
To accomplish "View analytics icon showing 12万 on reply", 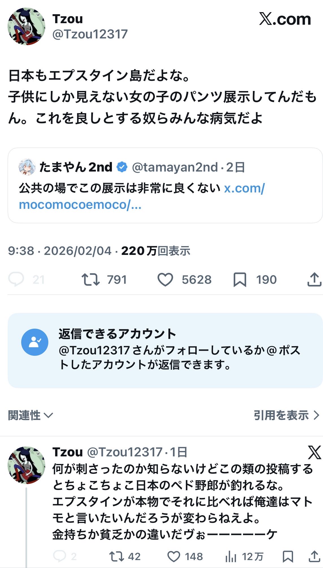I will [x=231, y=557].
